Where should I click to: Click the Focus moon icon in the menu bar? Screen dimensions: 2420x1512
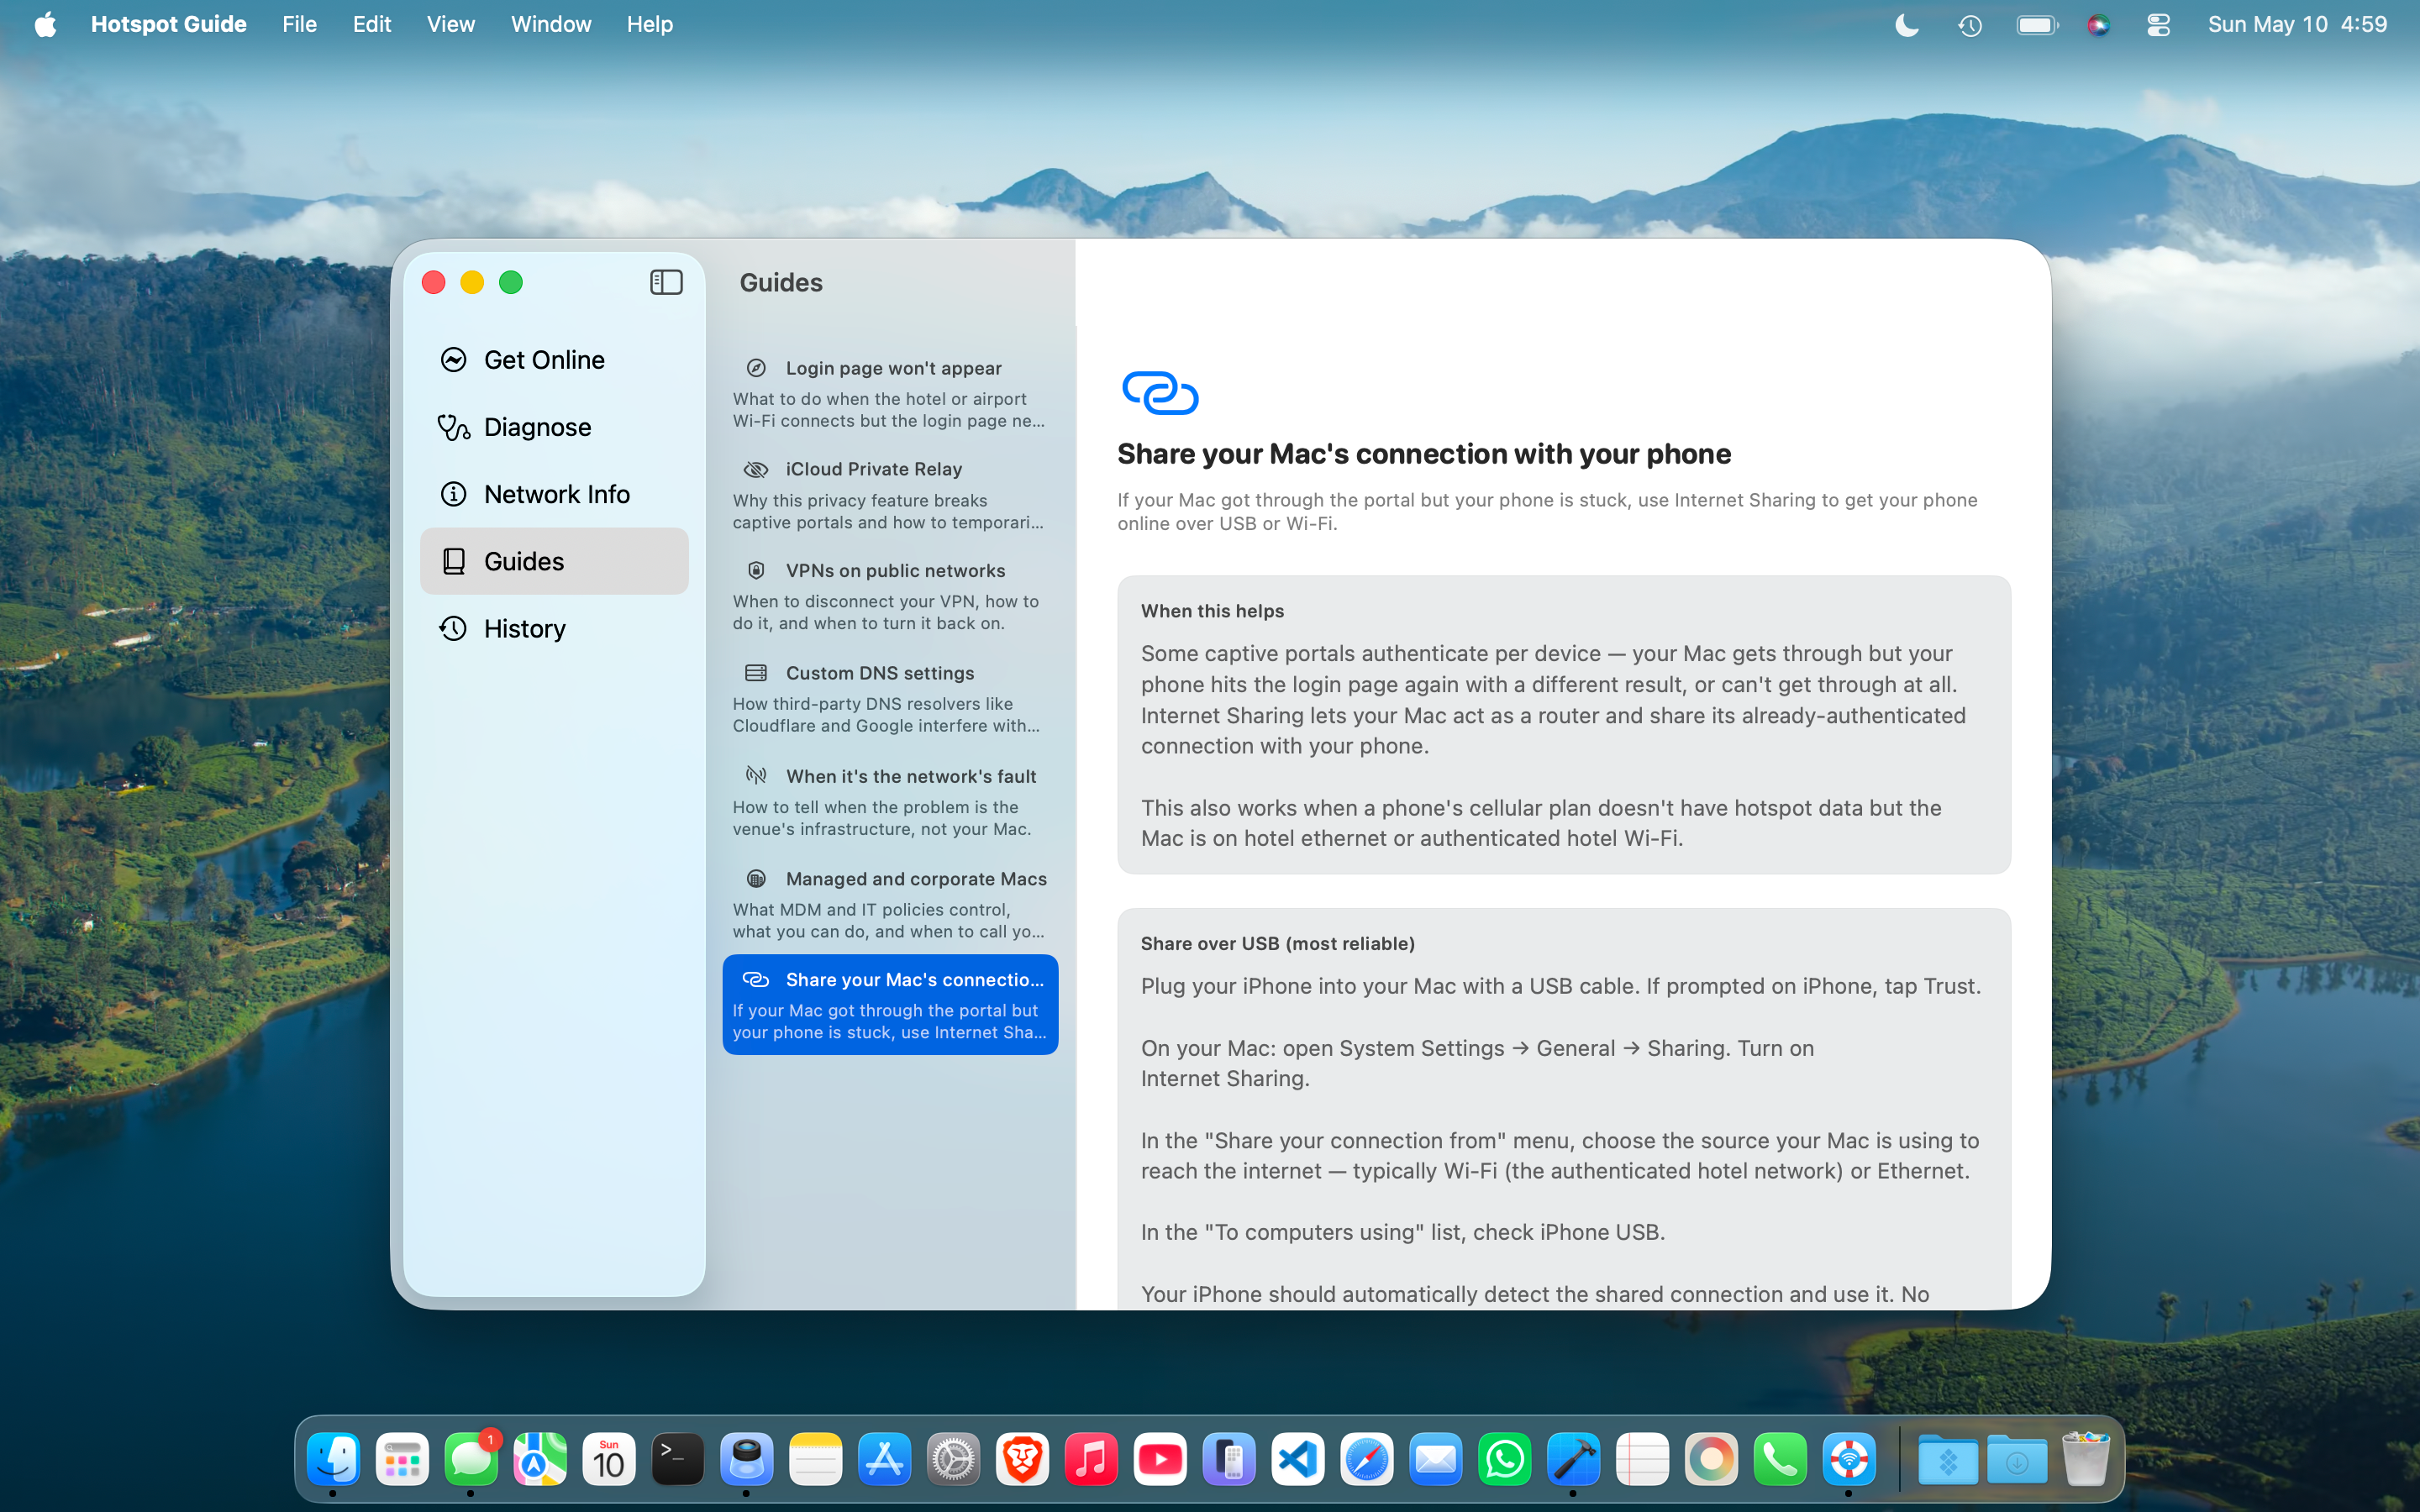(1907, 25)
